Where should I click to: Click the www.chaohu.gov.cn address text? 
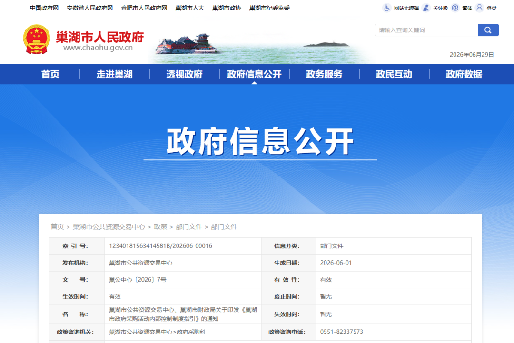98,48
